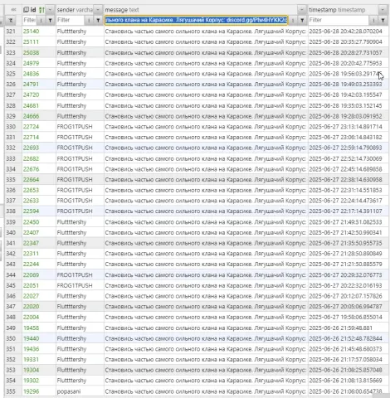Click the message cell in row 350
This screenshot has height=398, width=390.
click(x=206, y=338)
